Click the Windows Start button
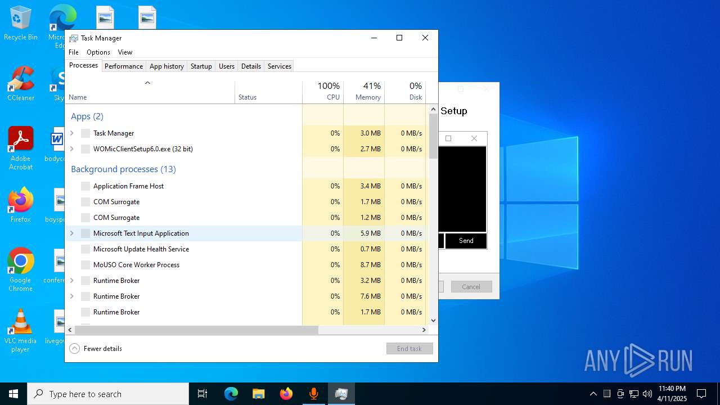The height and width of the screenshot is (405, 720). pyautogui.click(x=13, y=394)
